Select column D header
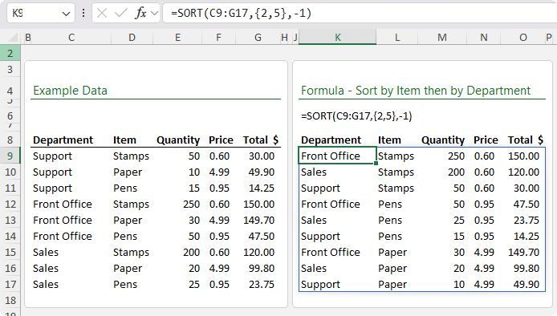Screen dimensions: 557x316 pyautogui.click(x=132, y=37)
